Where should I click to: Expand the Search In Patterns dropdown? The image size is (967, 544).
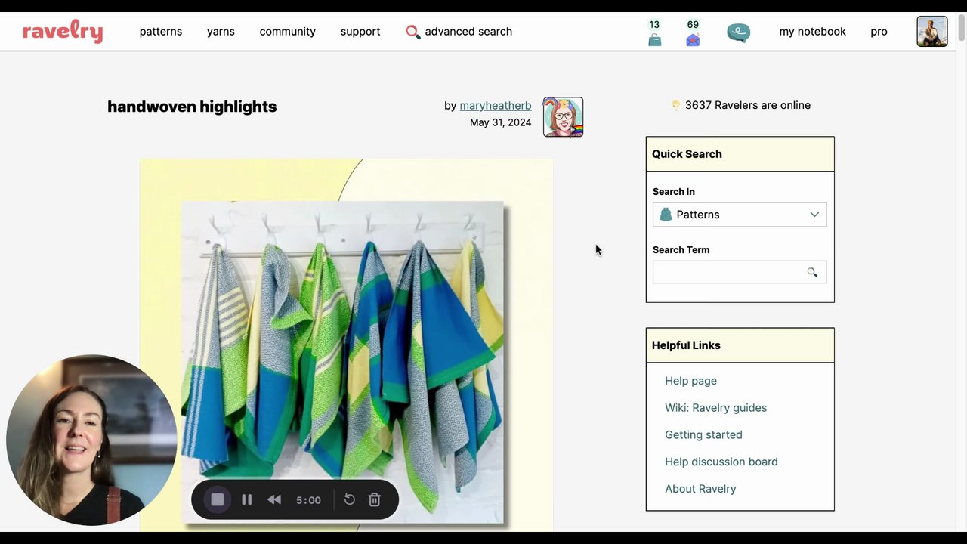tap(740, 215)
